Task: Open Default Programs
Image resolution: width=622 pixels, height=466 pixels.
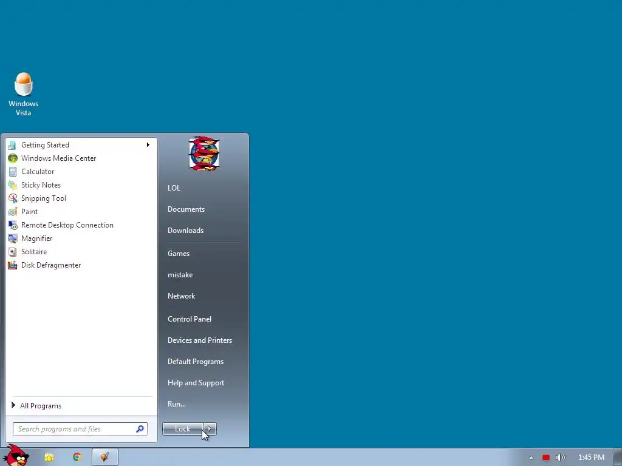Action: point(196,362)
